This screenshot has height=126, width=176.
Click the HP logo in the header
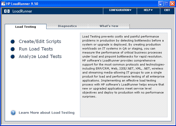(x=7, y=11)
